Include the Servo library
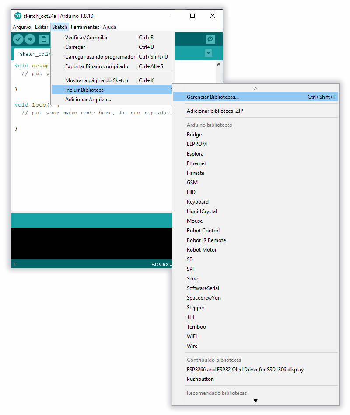Viewport: 350px width, 415px height. click(255, 279)
